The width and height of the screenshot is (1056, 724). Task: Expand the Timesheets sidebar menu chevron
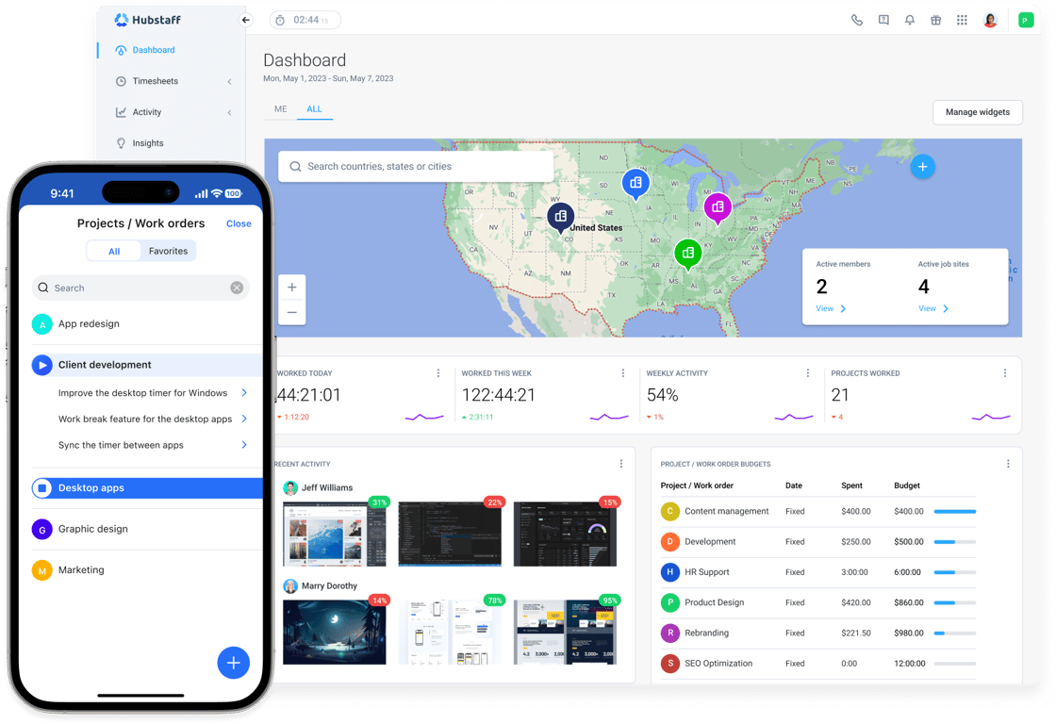230,81
